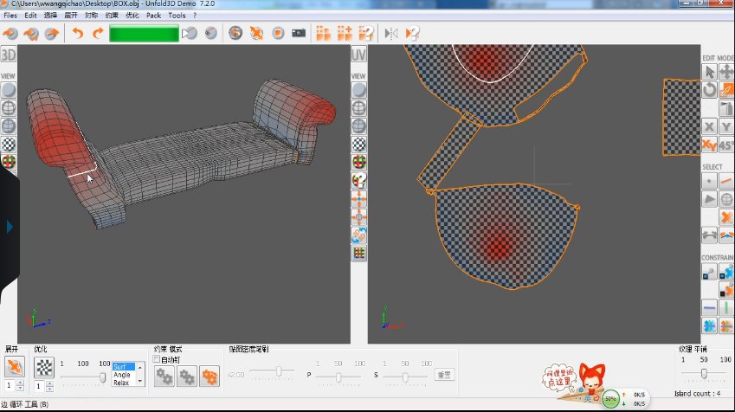Image resolution: width=735 pixels, height=412 pixels.
Task: Select the arrow pointer tool in Edit Mode
Action: [709, 72]
